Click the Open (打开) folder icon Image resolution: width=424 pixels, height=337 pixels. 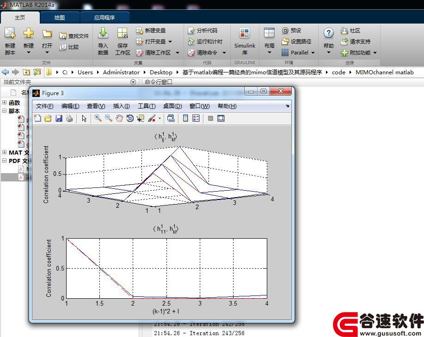pyautogui.click(x=47, y=34)
